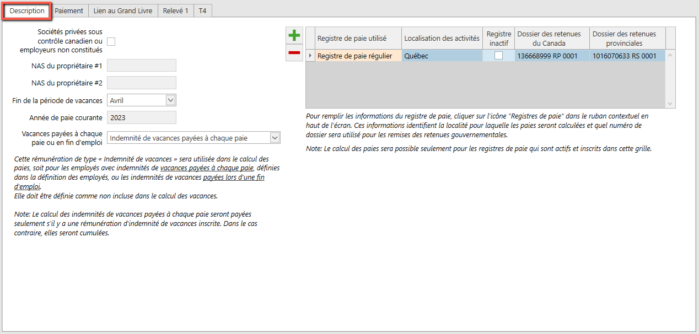Screen dimensions: 699x334
Task: Click the underlined vacances payées à chaque paie text
Action: click(x=207, y=168)
